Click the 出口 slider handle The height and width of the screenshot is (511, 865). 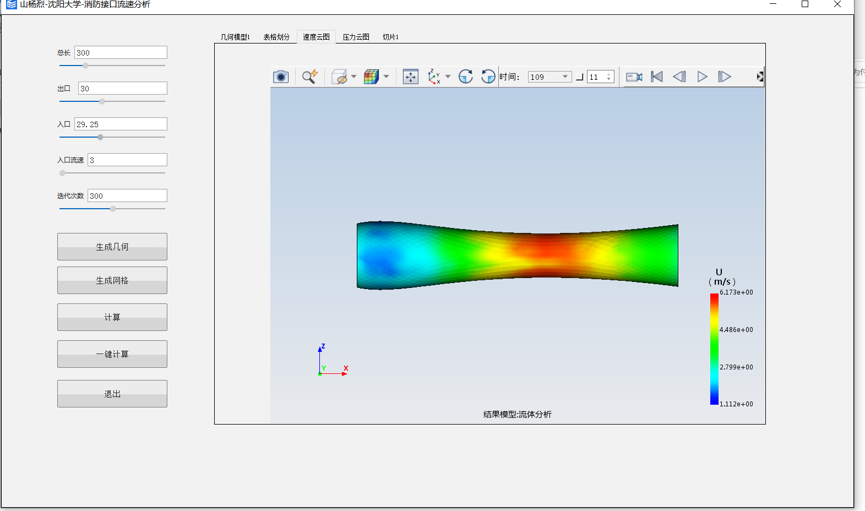point(102,101)
